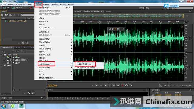
Task: Expand Drives node in Media Browser tree
Action: pos(2,54)
